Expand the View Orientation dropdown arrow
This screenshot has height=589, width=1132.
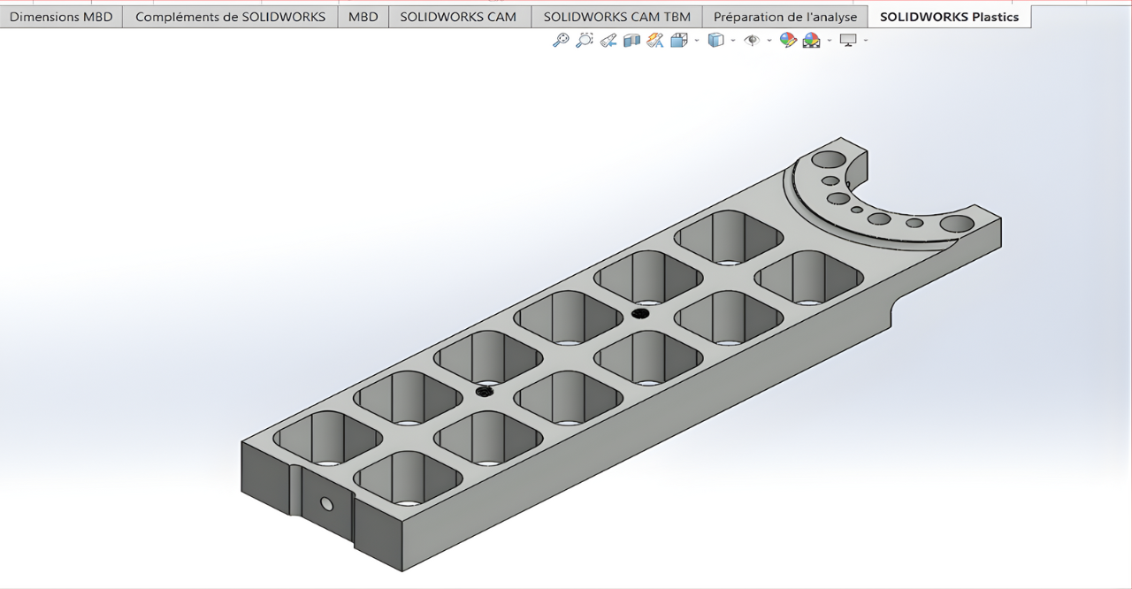(x=697, y=41)
